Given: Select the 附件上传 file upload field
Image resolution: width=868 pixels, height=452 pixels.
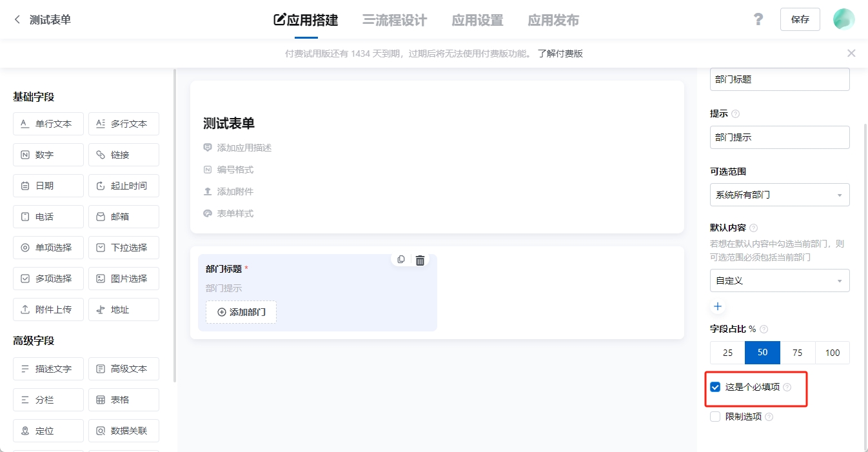Looking at the screenshot, I should [48, 309].
